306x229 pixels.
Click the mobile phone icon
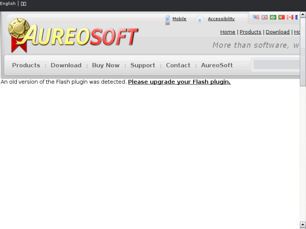(x=167, y=20)
